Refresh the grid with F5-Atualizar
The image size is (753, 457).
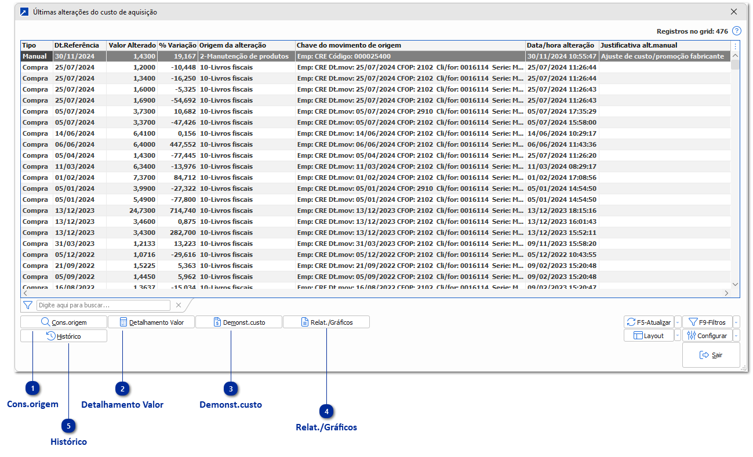click(x=649, y=322)
